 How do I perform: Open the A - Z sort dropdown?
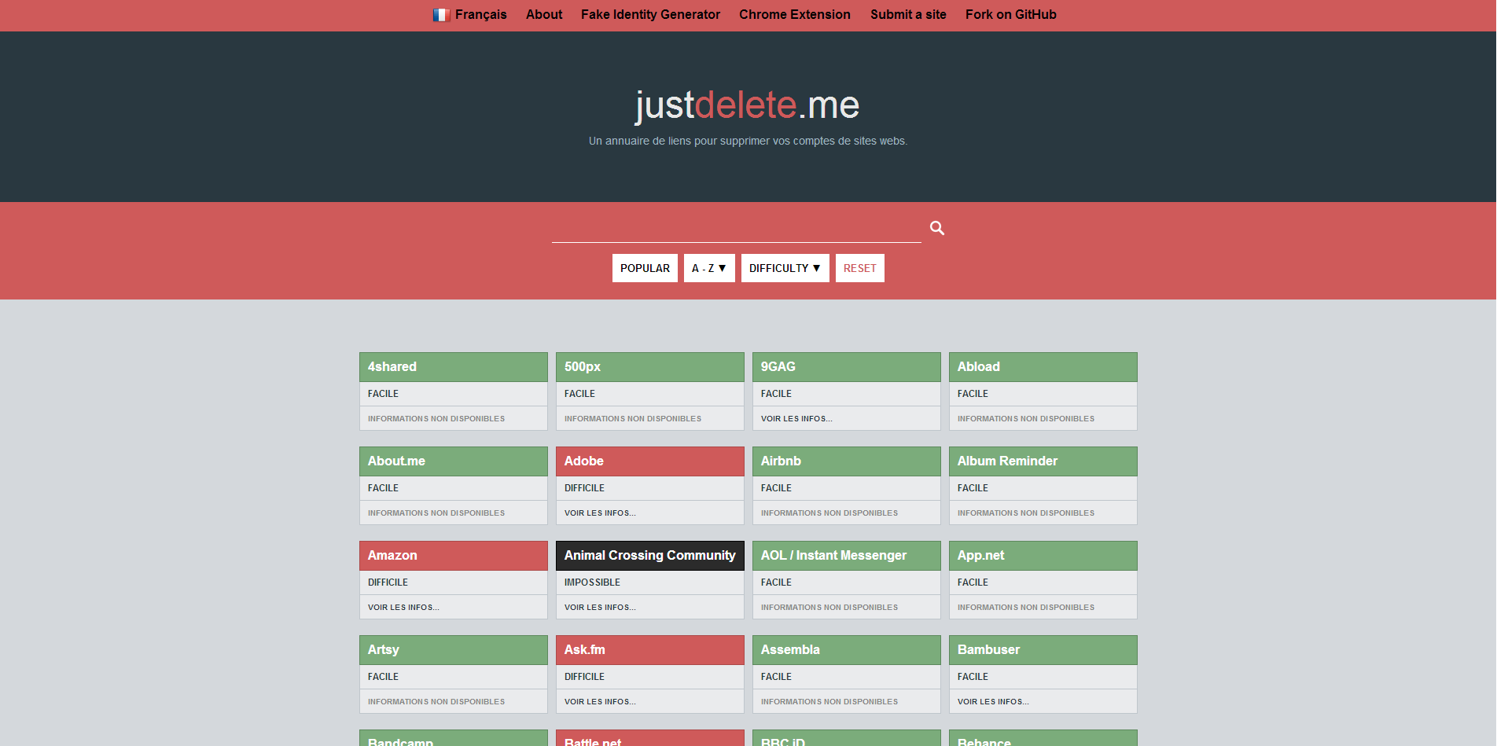tap(709, 268)
